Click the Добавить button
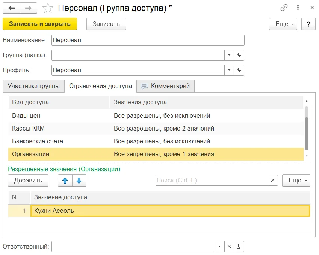Viewport: 319px width, 255px height. pyautogui.click(x=28, y=181)
